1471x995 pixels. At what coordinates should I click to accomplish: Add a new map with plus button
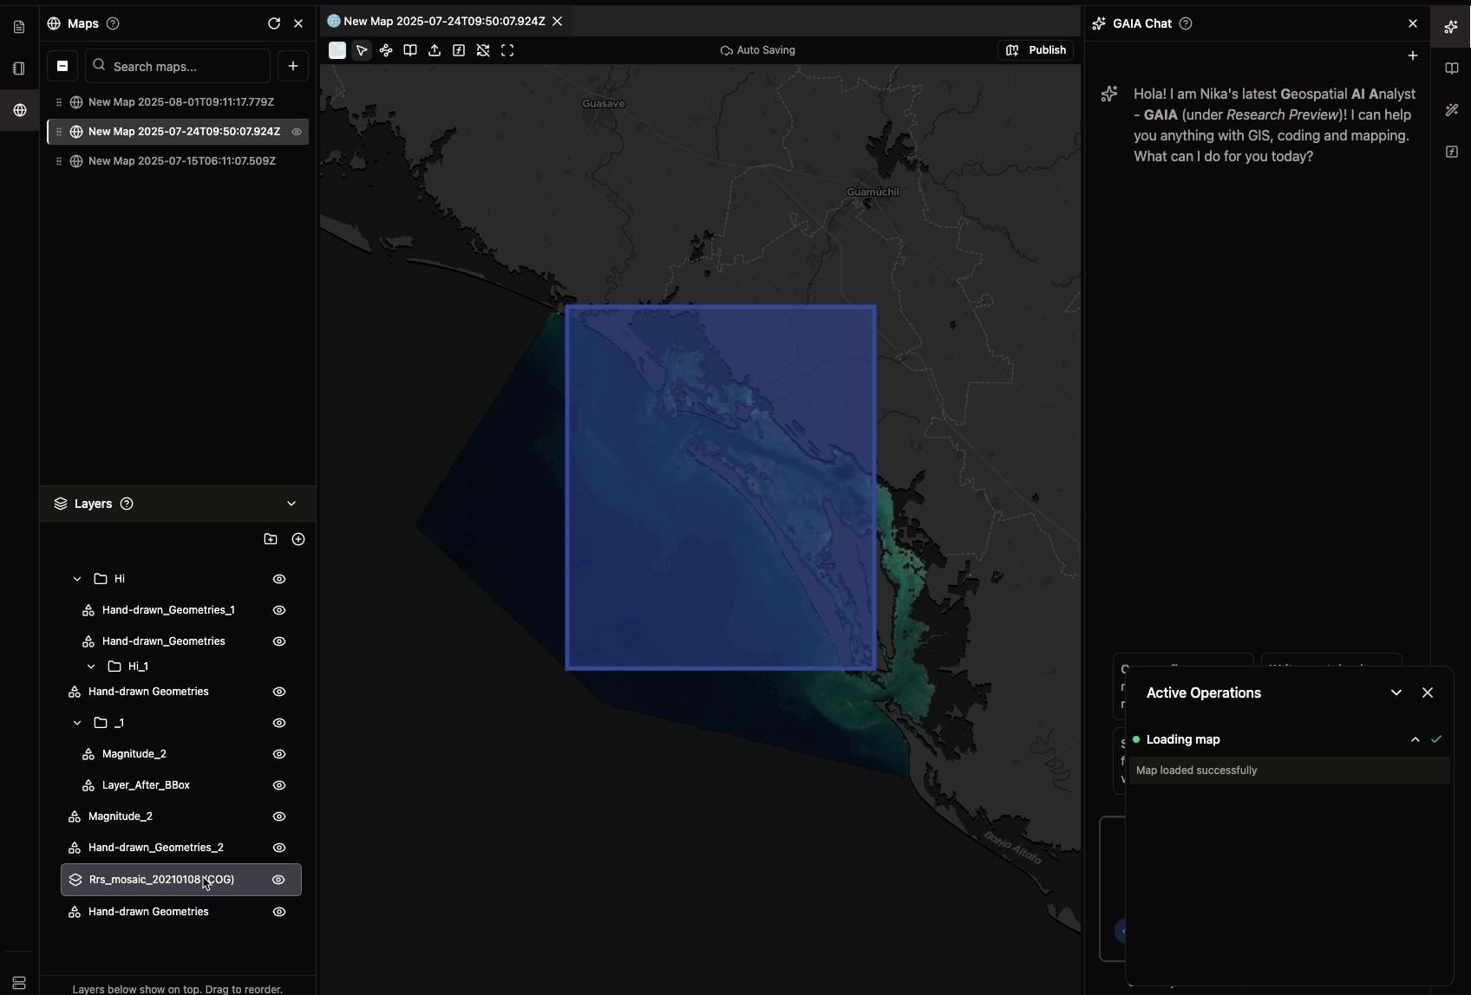coord(293,66)
